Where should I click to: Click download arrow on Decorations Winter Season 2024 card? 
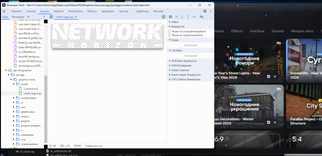(275, 122)
